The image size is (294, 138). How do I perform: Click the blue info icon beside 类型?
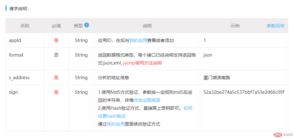pos(87,25)
